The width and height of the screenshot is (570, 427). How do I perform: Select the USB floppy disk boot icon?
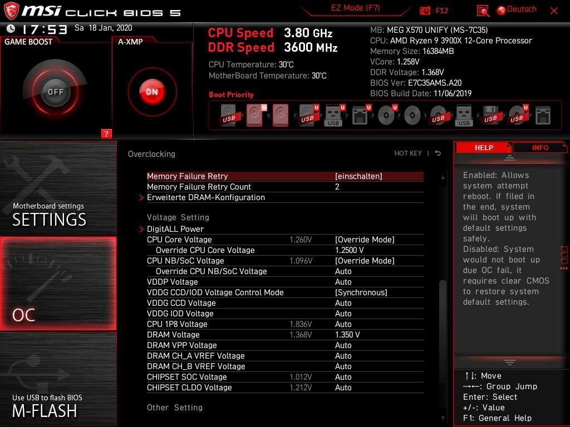click(x=490, y=116)
